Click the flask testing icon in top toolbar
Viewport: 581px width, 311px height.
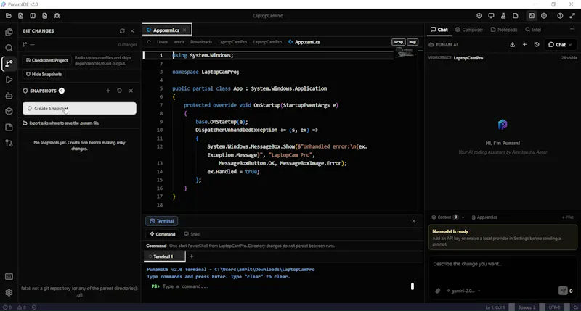pos(503,16)
